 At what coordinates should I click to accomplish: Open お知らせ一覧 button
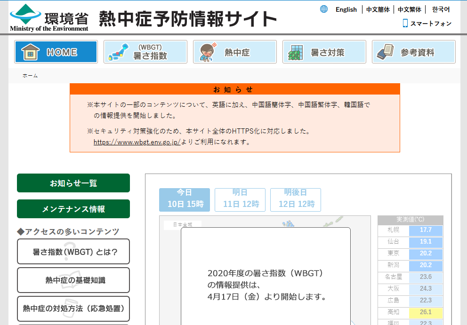73,183
